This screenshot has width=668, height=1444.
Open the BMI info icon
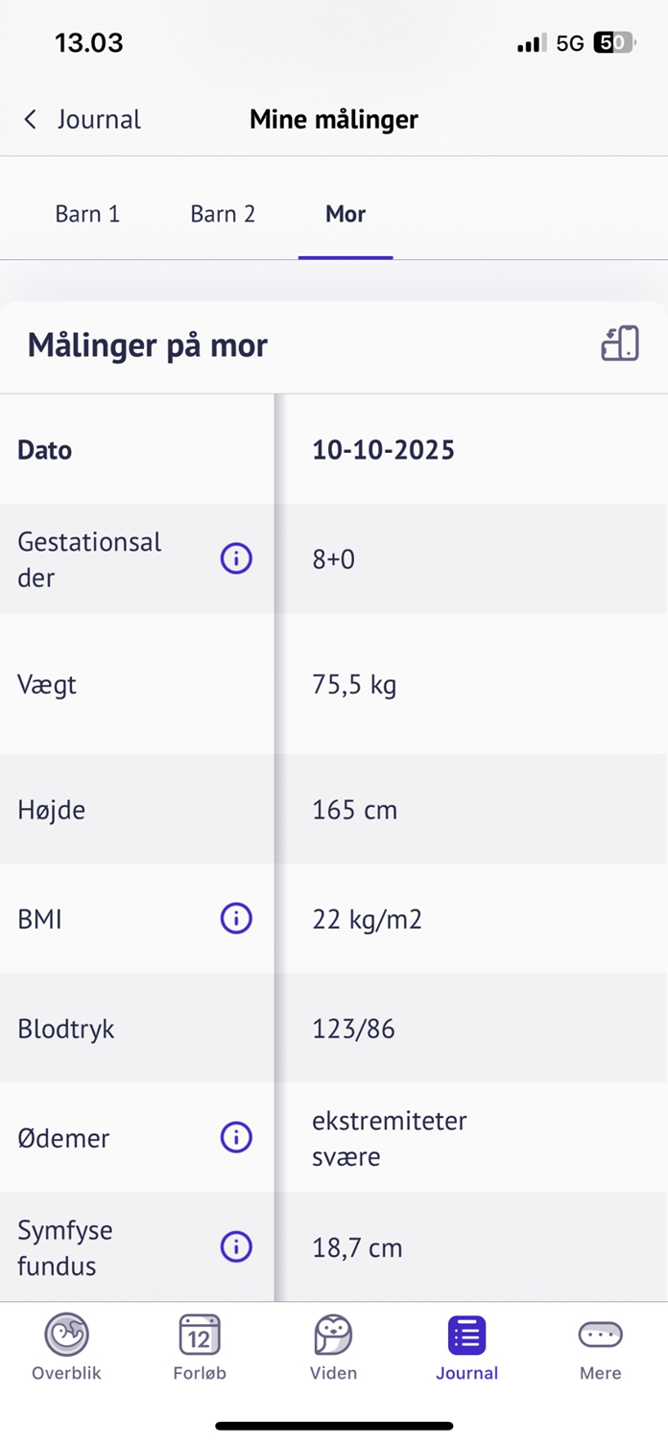(x=236, y=919)
